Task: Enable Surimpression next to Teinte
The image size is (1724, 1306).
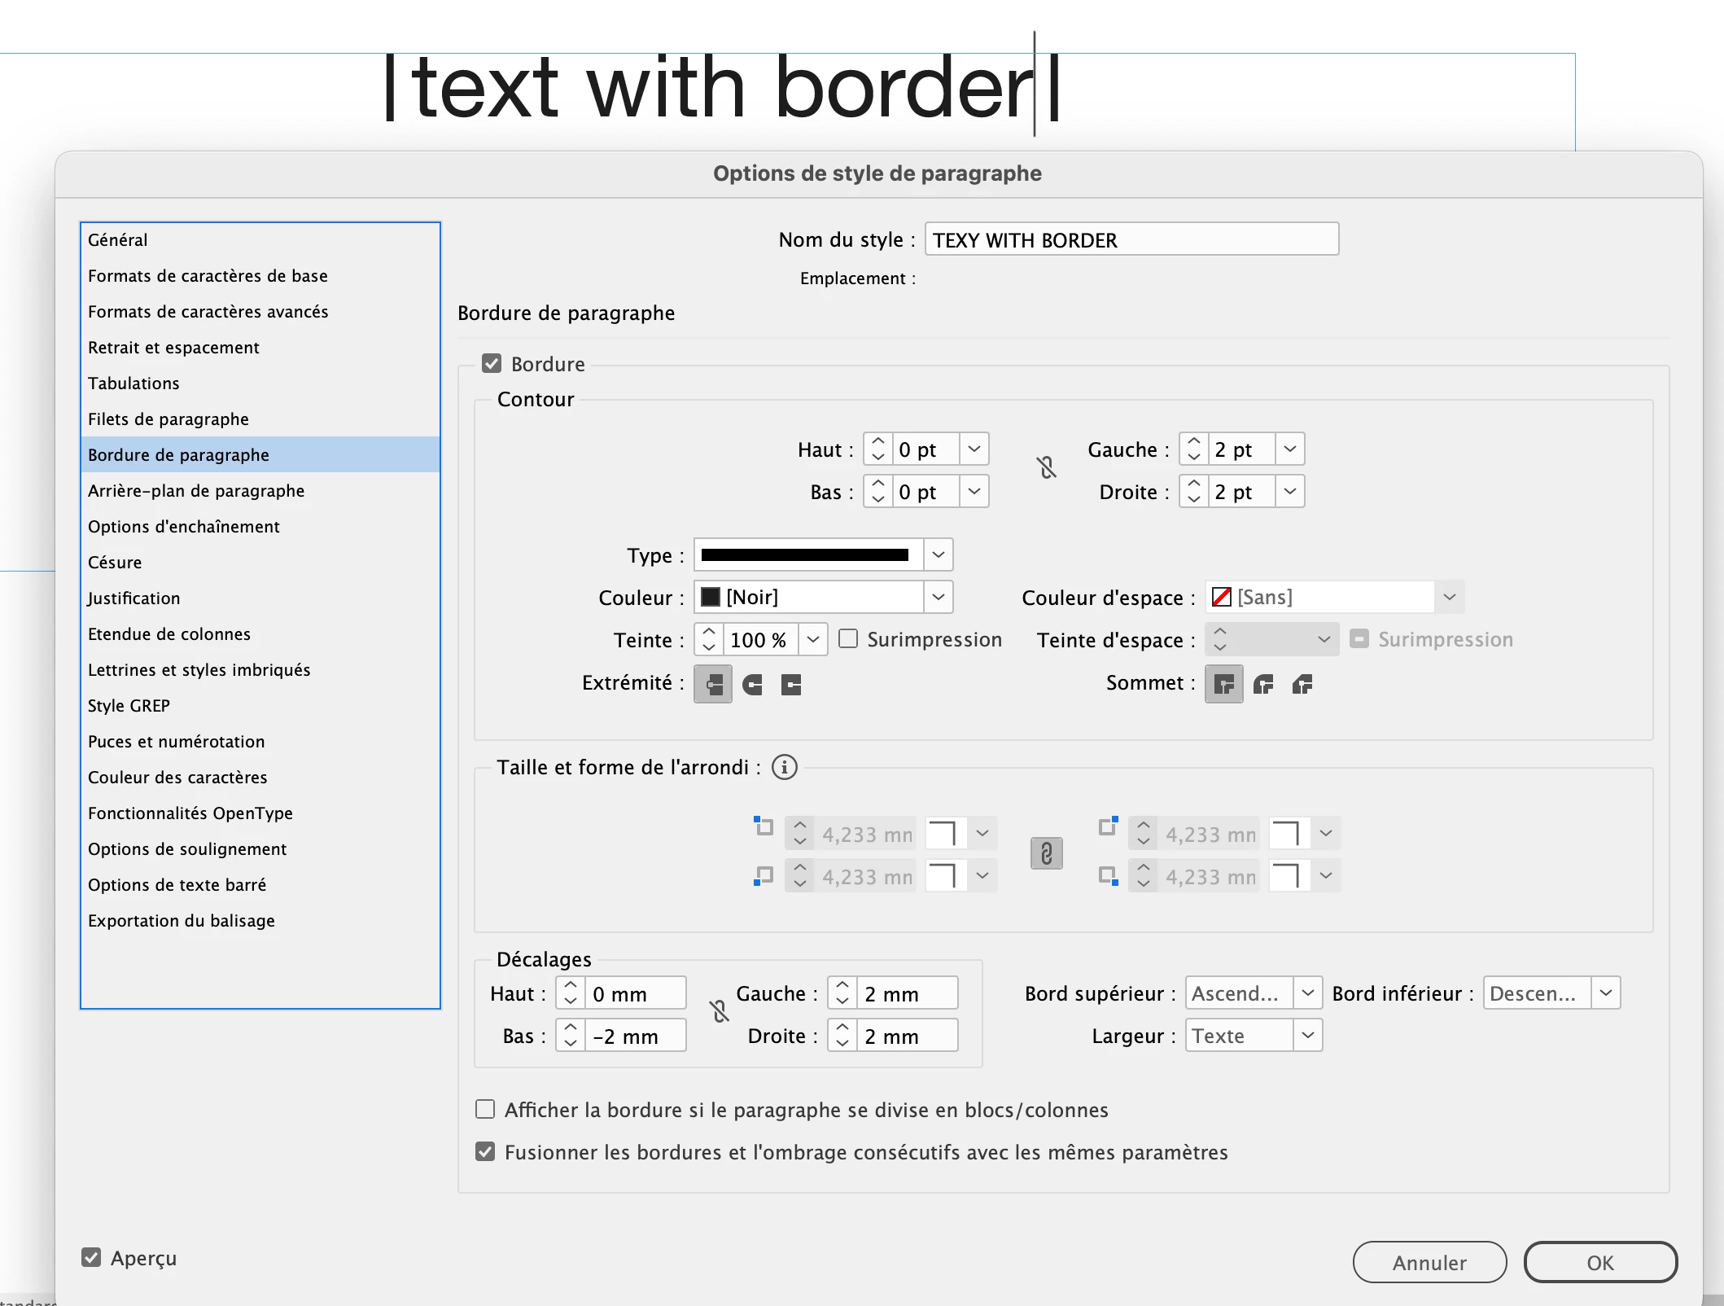Action: pyautogui.click(x=848, y=639)
